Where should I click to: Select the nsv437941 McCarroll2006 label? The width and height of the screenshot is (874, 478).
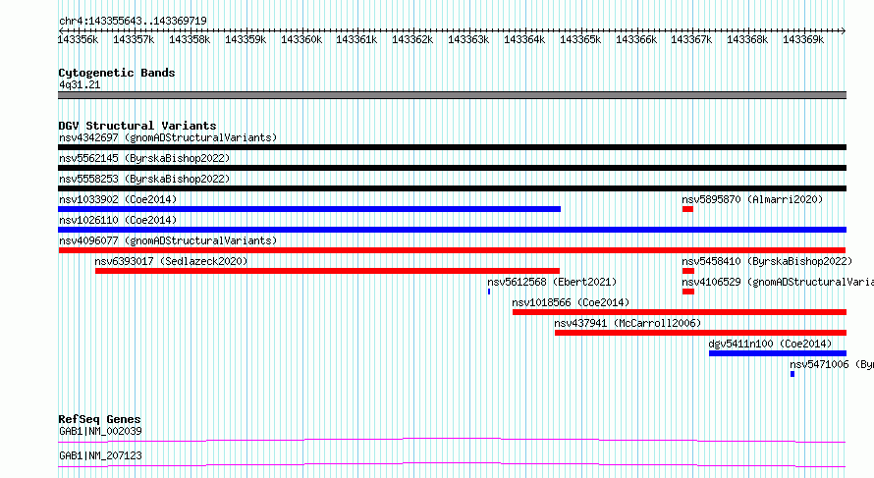pos(628,323)
